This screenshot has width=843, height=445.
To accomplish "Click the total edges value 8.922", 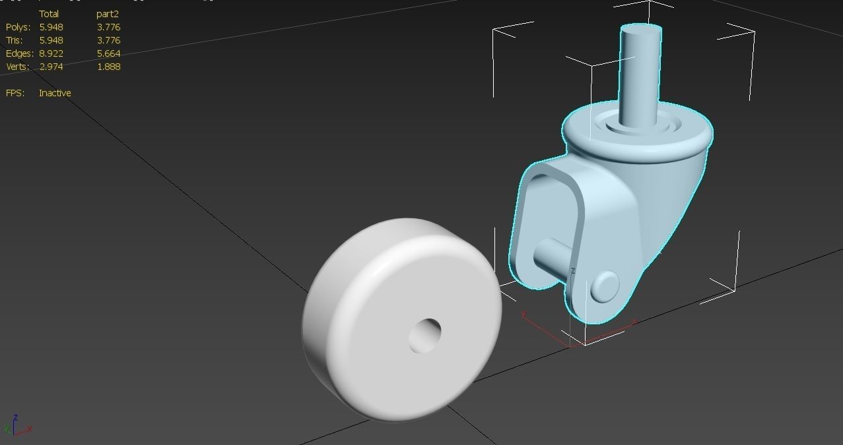I will (51, 53).
